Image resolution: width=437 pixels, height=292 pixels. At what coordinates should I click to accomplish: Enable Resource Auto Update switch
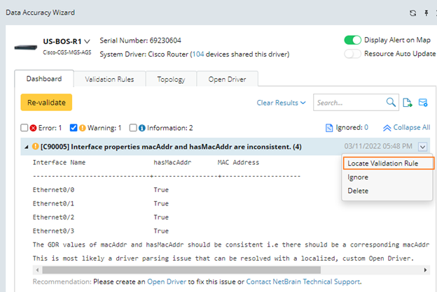(x=352, y=54)
